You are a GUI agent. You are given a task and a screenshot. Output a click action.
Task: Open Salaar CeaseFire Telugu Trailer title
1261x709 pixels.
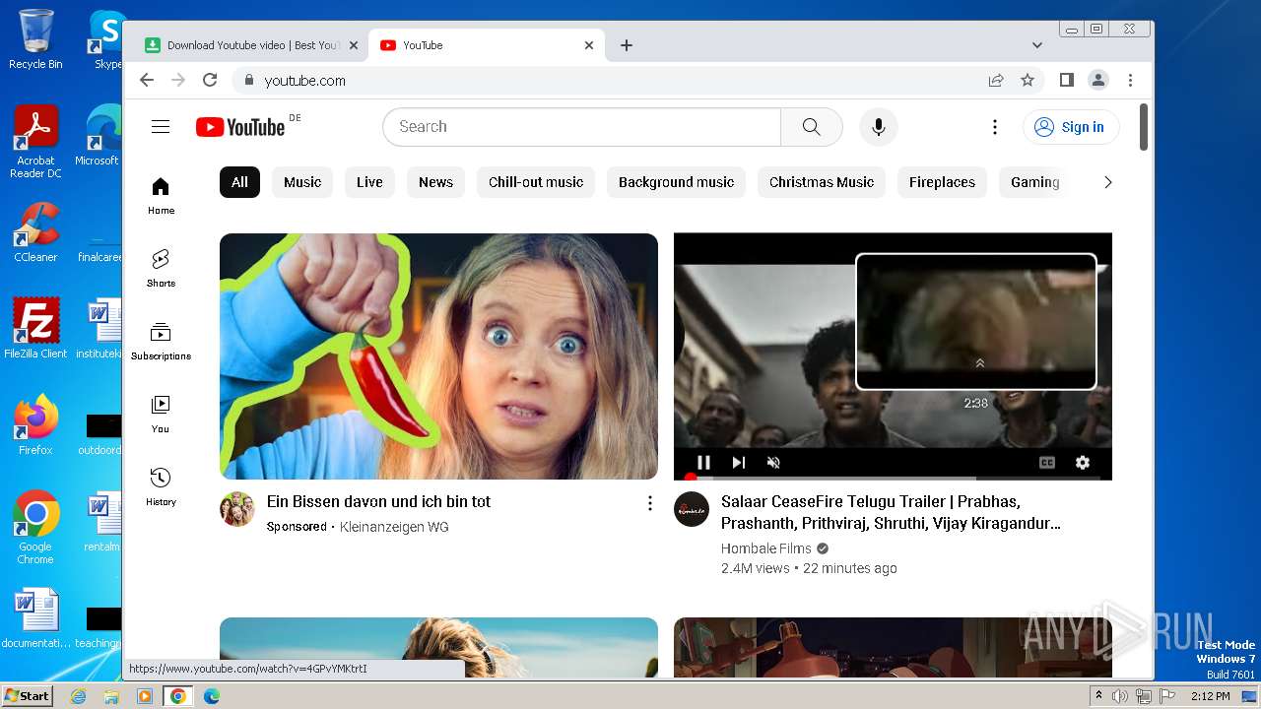pyautogui.click(x=891, y=512)
